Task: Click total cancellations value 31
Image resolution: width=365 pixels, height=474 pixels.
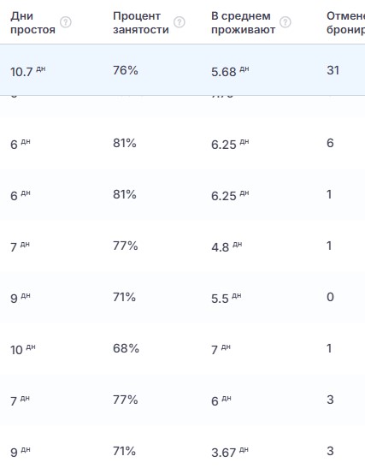Action: point(333,70)
